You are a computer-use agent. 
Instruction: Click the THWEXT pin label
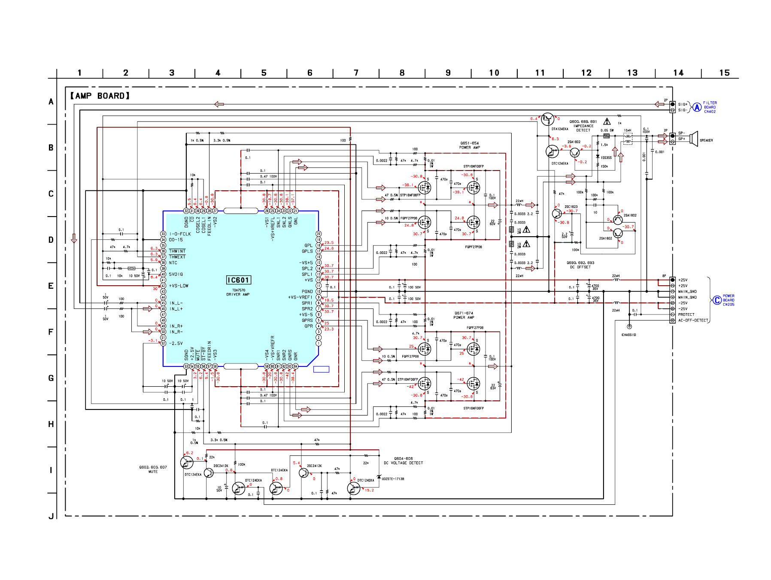pos(177,257)
